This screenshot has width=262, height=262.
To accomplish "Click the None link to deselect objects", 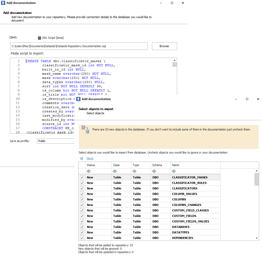I will pyautogui.click(x=90, y=158).
